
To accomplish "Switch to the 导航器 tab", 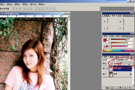I will (106, 15).
